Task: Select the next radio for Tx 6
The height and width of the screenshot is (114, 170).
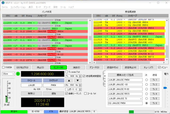Action: (x=146, y=103)
